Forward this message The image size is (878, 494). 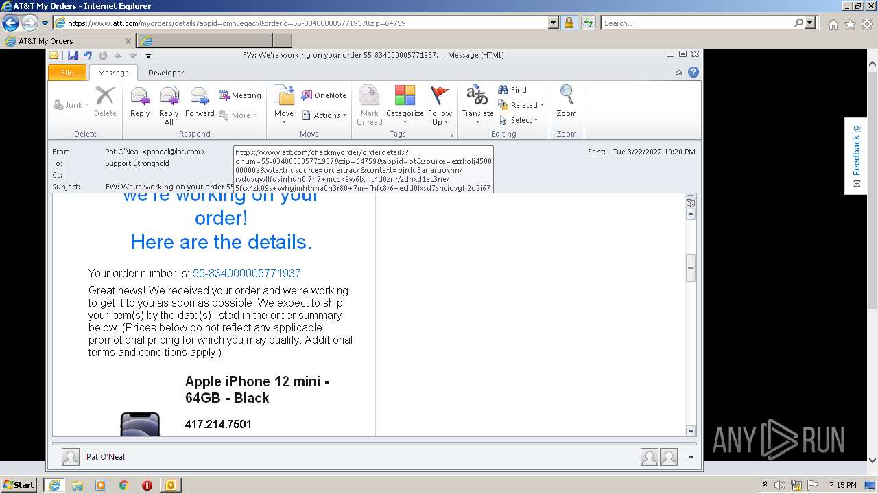click(x=200, y=102)
